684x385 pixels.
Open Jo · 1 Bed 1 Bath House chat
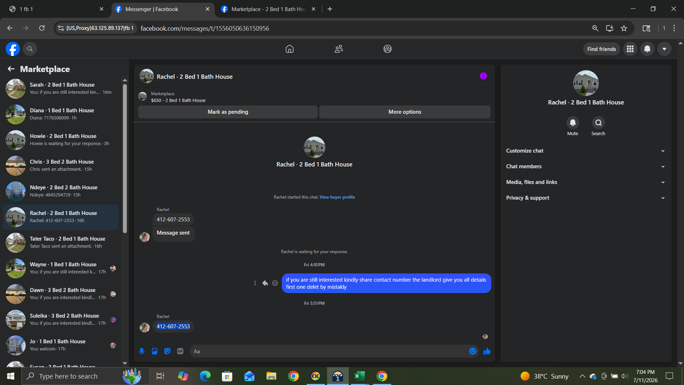61,345
